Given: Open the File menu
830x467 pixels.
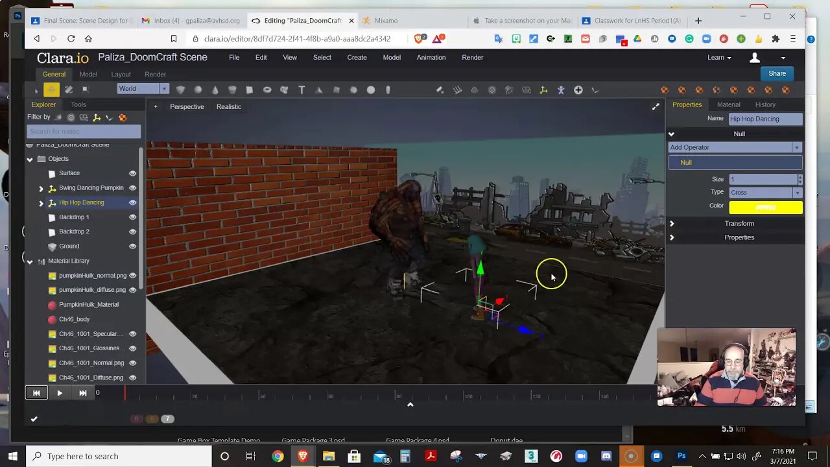Looking at the screenshot, I should (234, 57).
